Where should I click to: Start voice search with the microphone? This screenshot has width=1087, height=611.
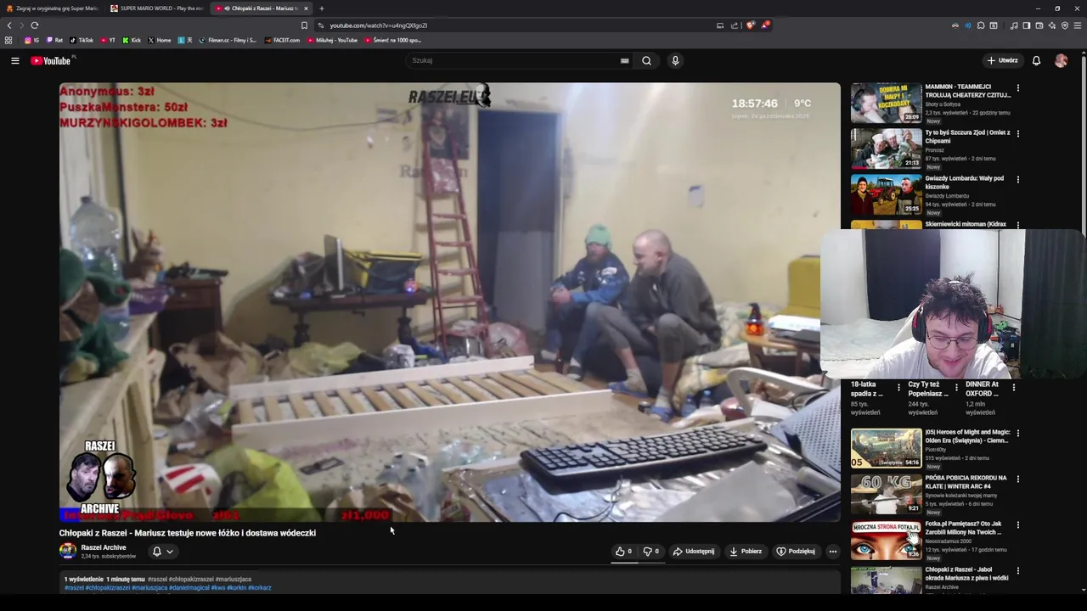tap(675, 60)
